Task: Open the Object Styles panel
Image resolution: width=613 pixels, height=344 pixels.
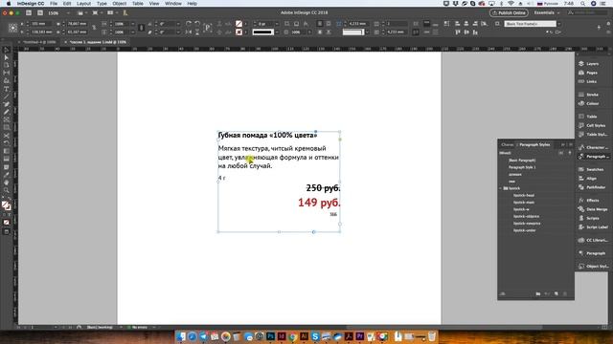Action: [592, 266]
